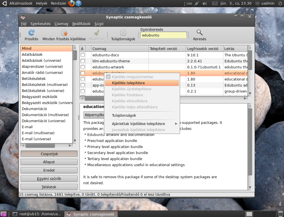Screen dimensions: 284x217
Task: Check the edubuntu-docs package checkbox
Action: (x=83, y=55)
